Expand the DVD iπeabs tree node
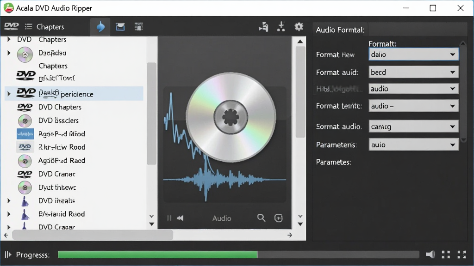Screen dimensions: 474x266 coord(9,200)
